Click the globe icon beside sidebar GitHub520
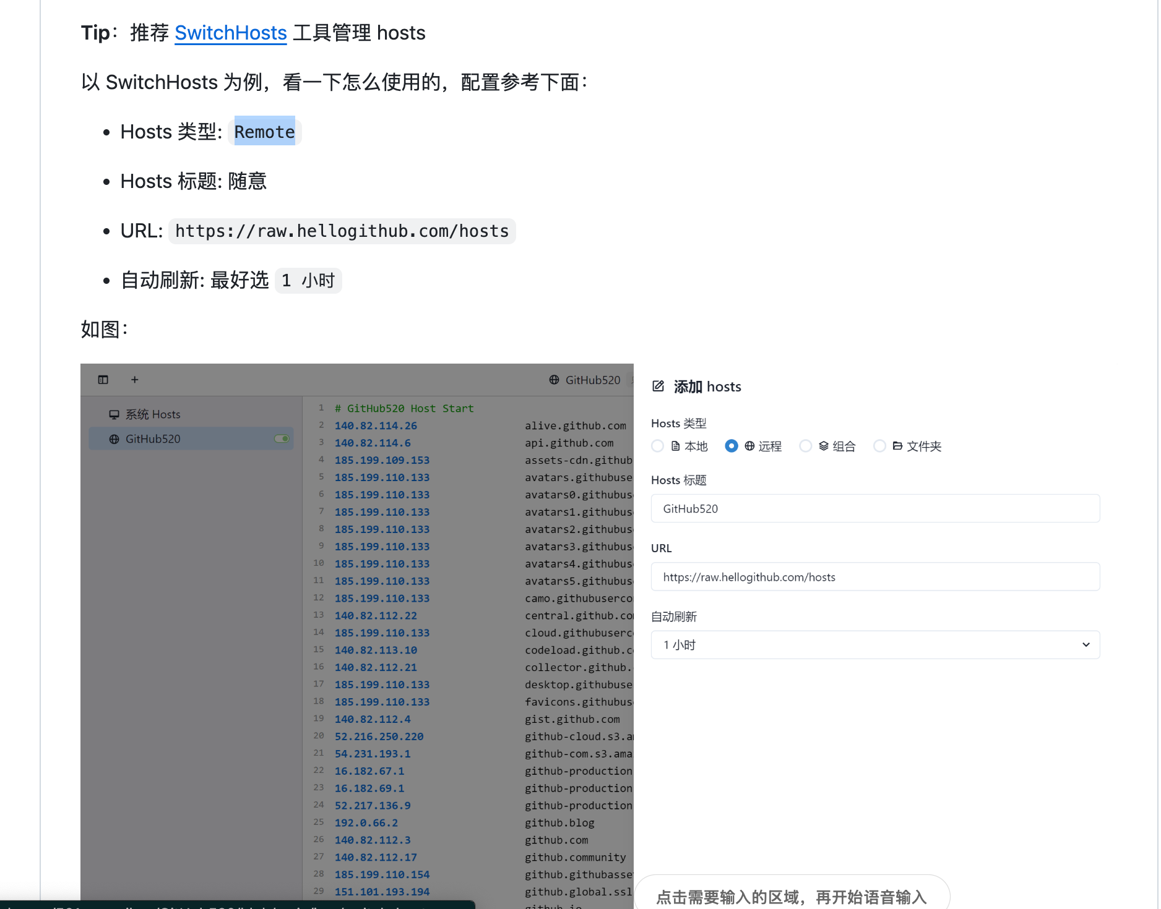The image size is (1161, 909). point(114,439)
